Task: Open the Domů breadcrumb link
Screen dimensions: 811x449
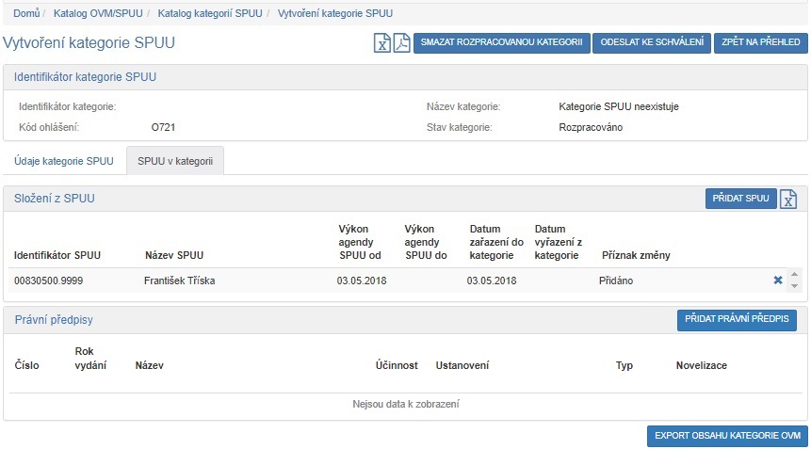Action: click(x=26, y=13)
